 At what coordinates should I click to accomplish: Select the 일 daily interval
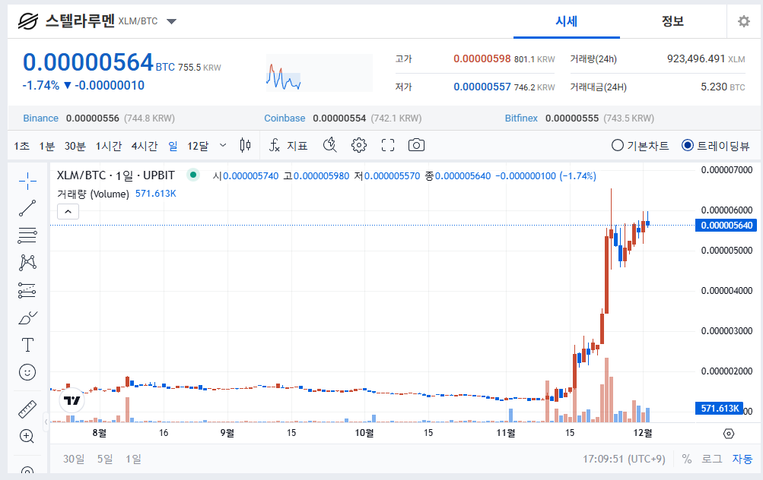(173, 146)
